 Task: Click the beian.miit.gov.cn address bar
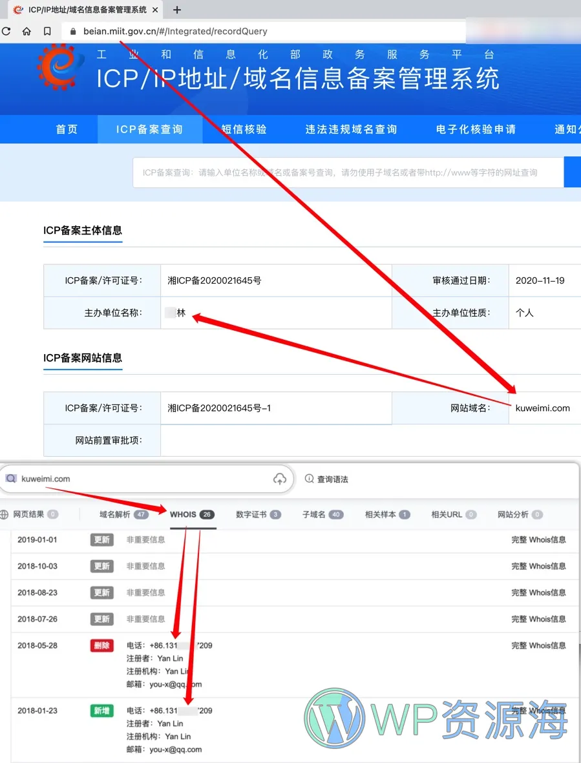(263, 31)
